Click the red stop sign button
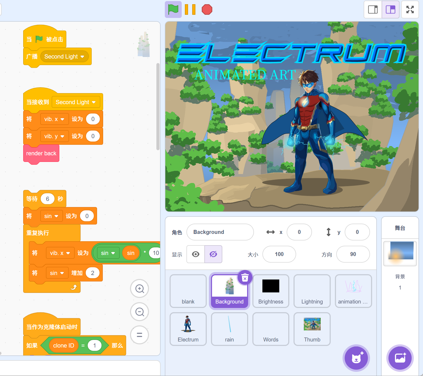The height and width of the screenshot is (376, 423). point(207,9)
